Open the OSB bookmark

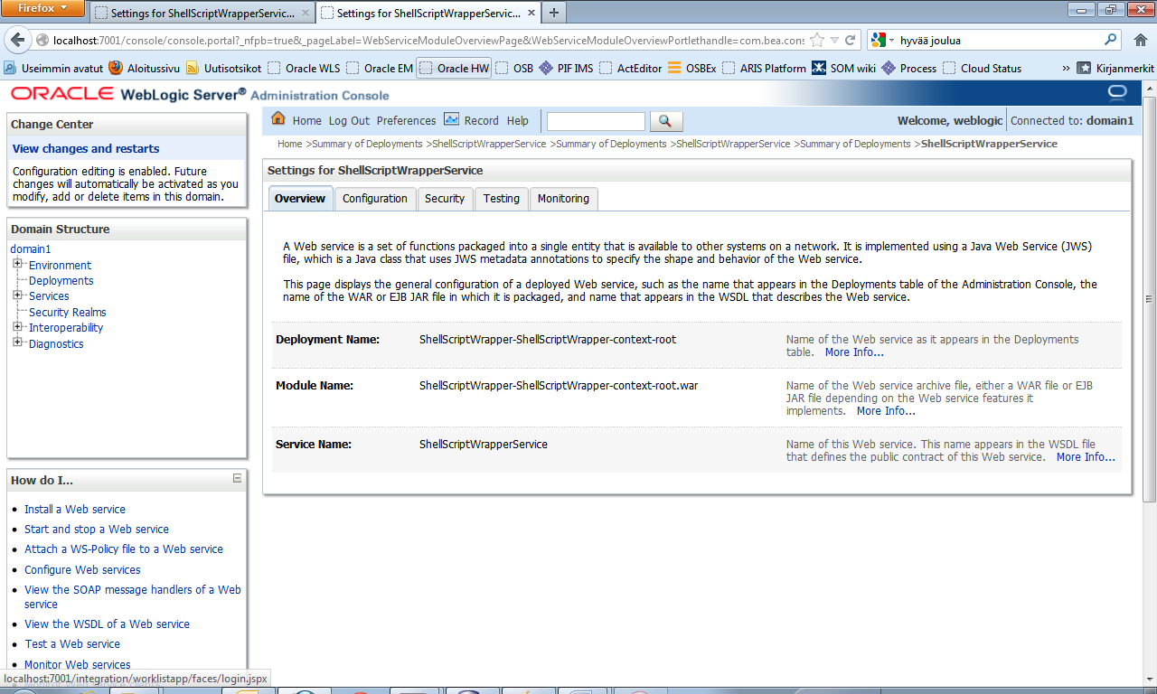pos(514,68)
